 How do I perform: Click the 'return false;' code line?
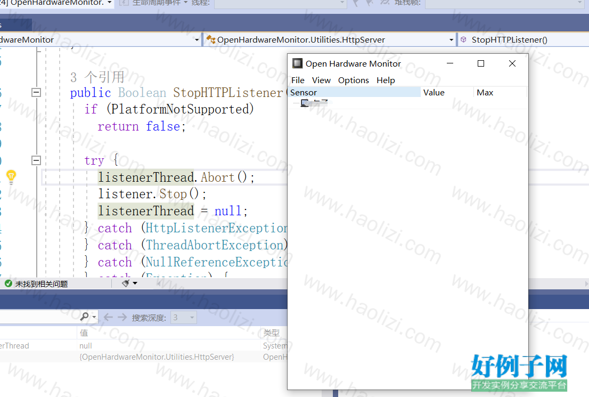pos(141,126)
